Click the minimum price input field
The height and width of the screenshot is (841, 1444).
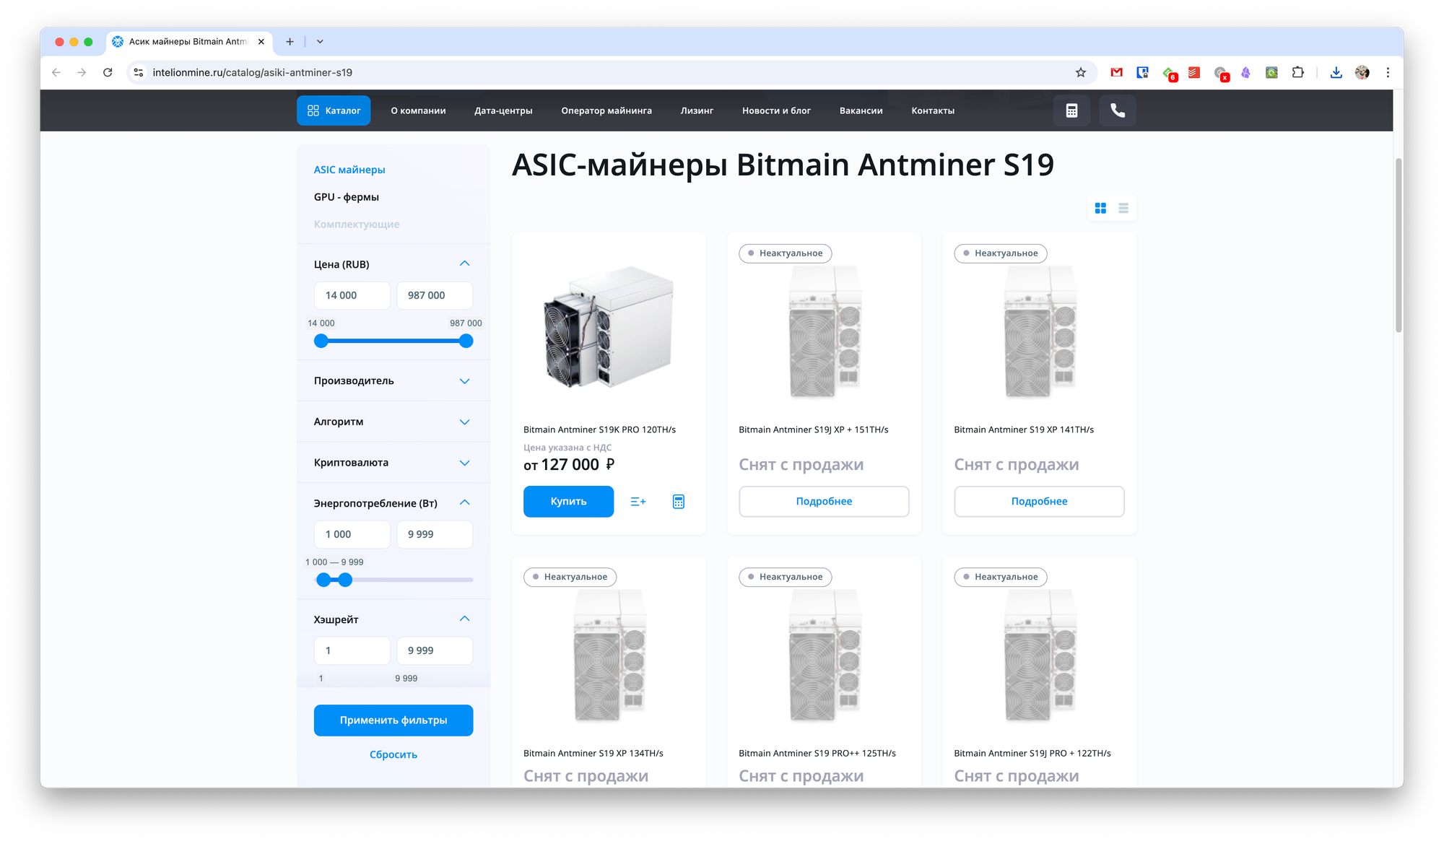click(352, 295)
